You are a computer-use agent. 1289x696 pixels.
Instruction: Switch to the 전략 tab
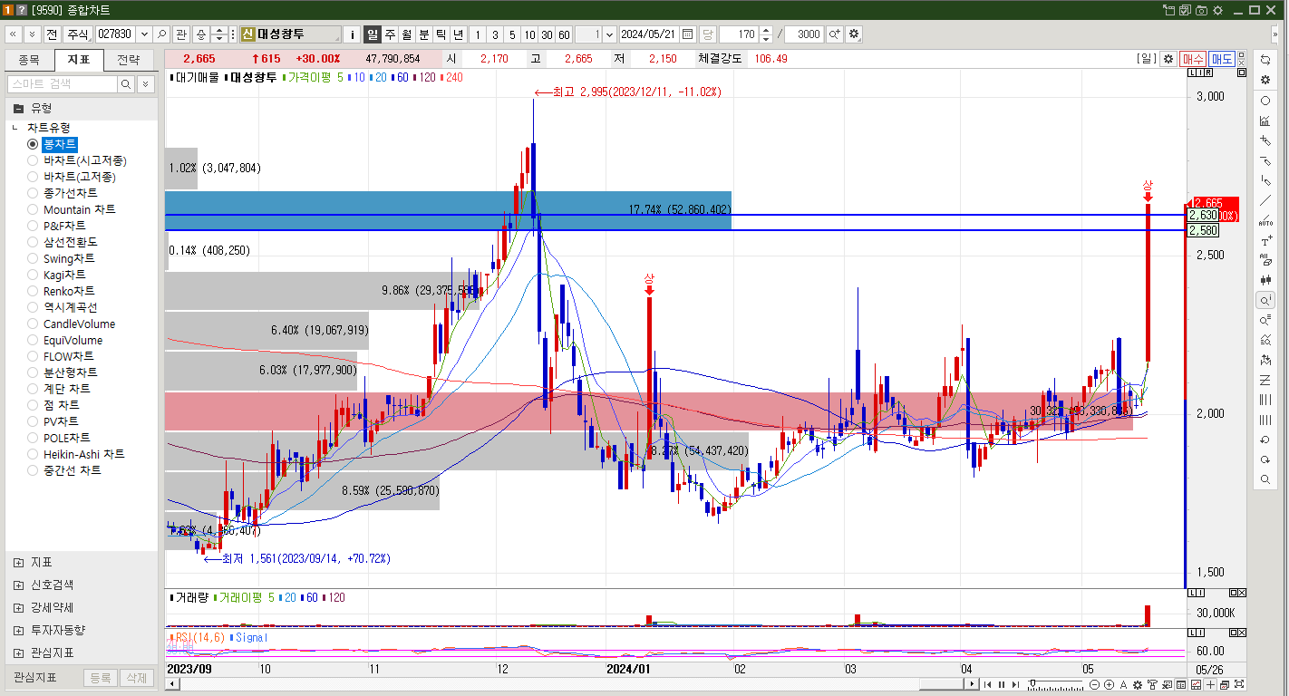(129, 60)
